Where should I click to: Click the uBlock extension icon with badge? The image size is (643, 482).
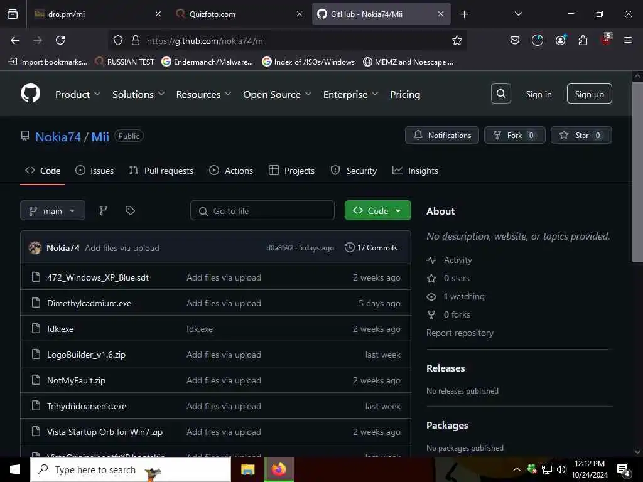tap(606, 40)
